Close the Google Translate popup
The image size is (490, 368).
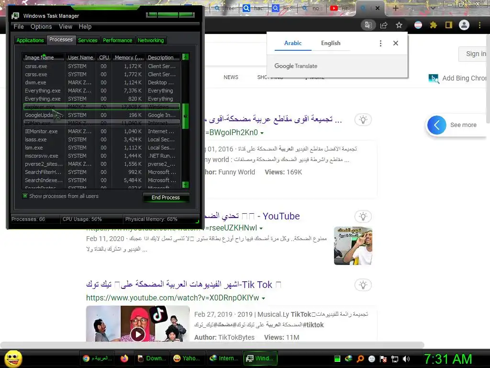pos(396,43)
